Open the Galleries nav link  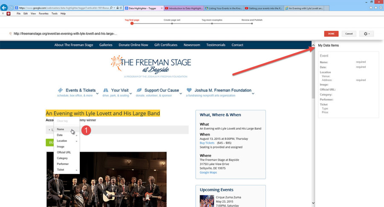pos(106,45)
